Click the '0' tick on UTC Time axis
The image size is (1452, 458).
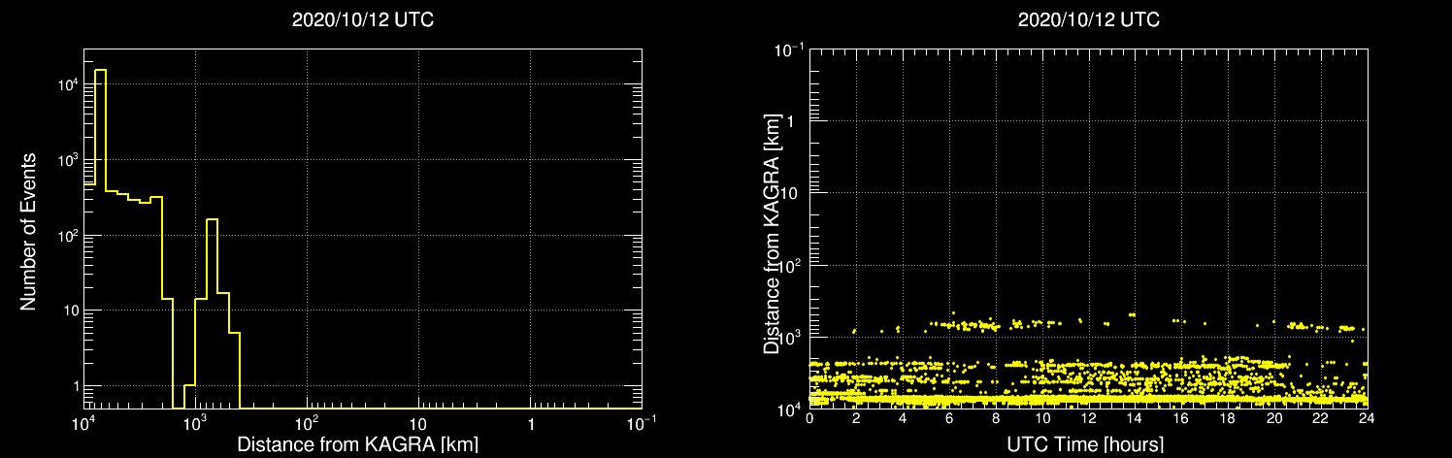[809, 418]
